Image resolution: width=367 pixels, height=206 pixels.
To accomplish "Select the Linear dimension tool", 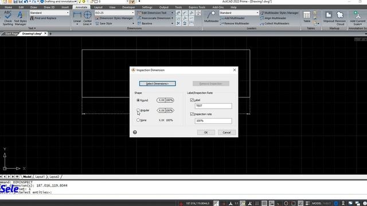I will pos(77,18).
